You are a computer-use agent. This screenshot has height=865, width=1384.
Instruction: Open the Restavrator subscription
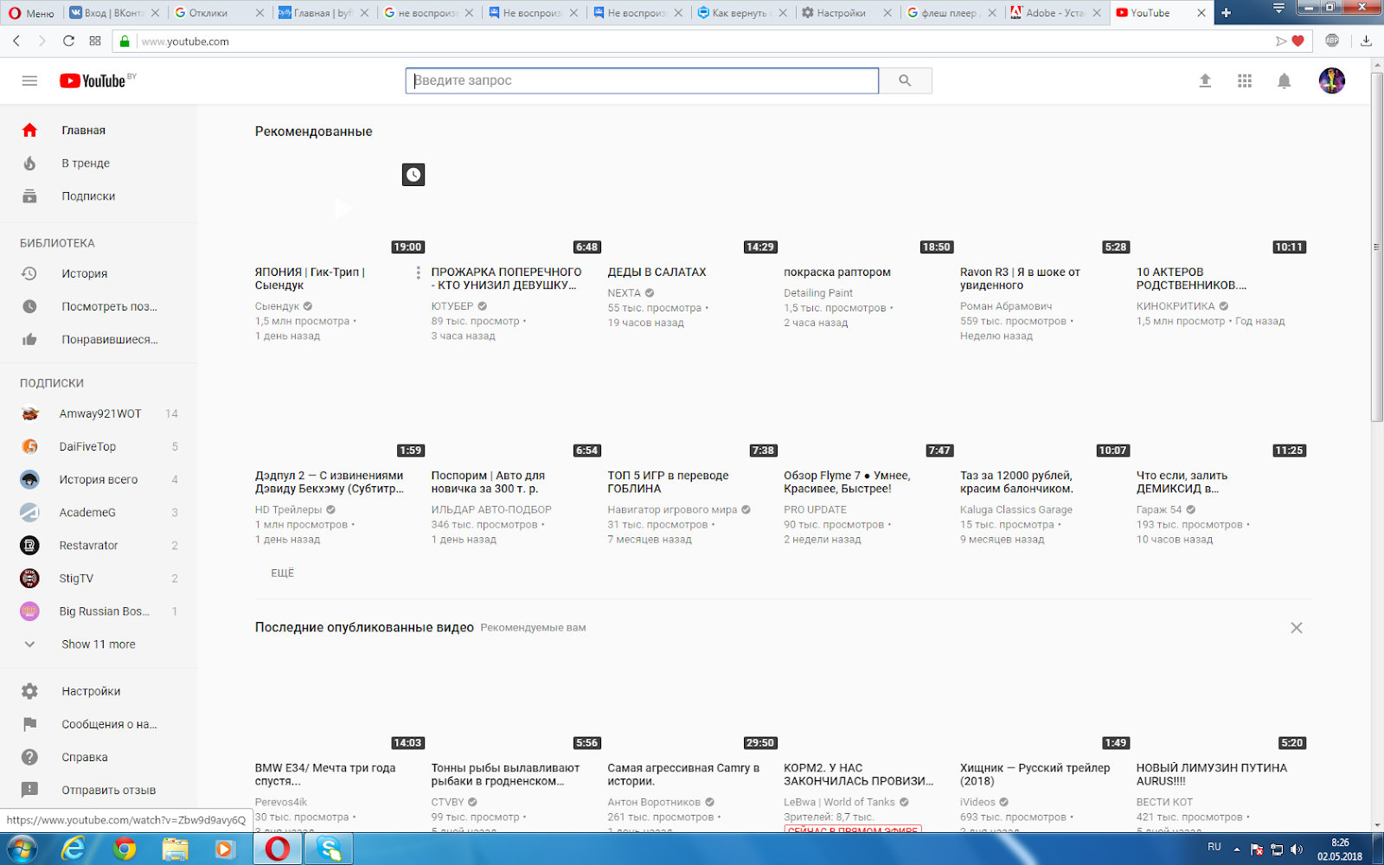[x=99, y=545]
